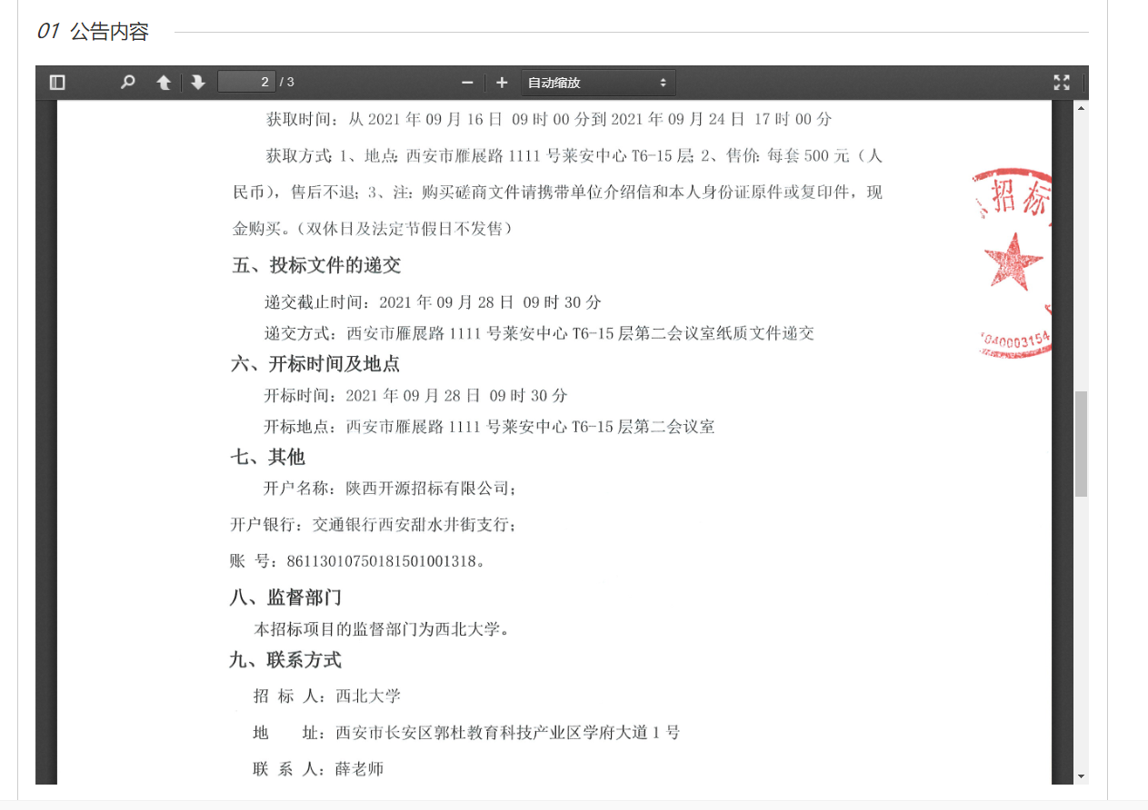Screen dimensions: 1148x810
Task: Click the vertical scrollbar thumb
Action: point(1081,443)
